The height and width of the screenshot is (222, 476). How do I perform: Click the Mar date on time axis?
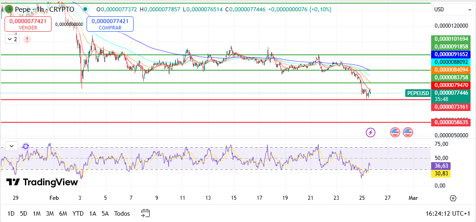click(x=413, y=198)
